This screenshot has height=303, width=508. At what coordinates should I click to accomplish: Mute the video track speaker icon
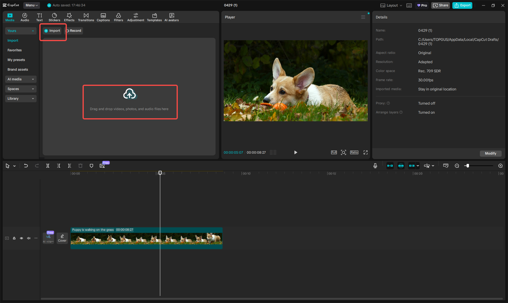pos(29,238)
